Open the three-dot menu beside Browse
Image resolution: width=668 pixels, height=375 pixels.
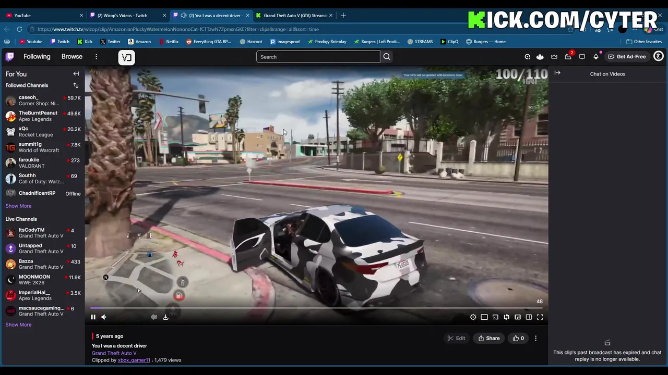tap(96, 57)
